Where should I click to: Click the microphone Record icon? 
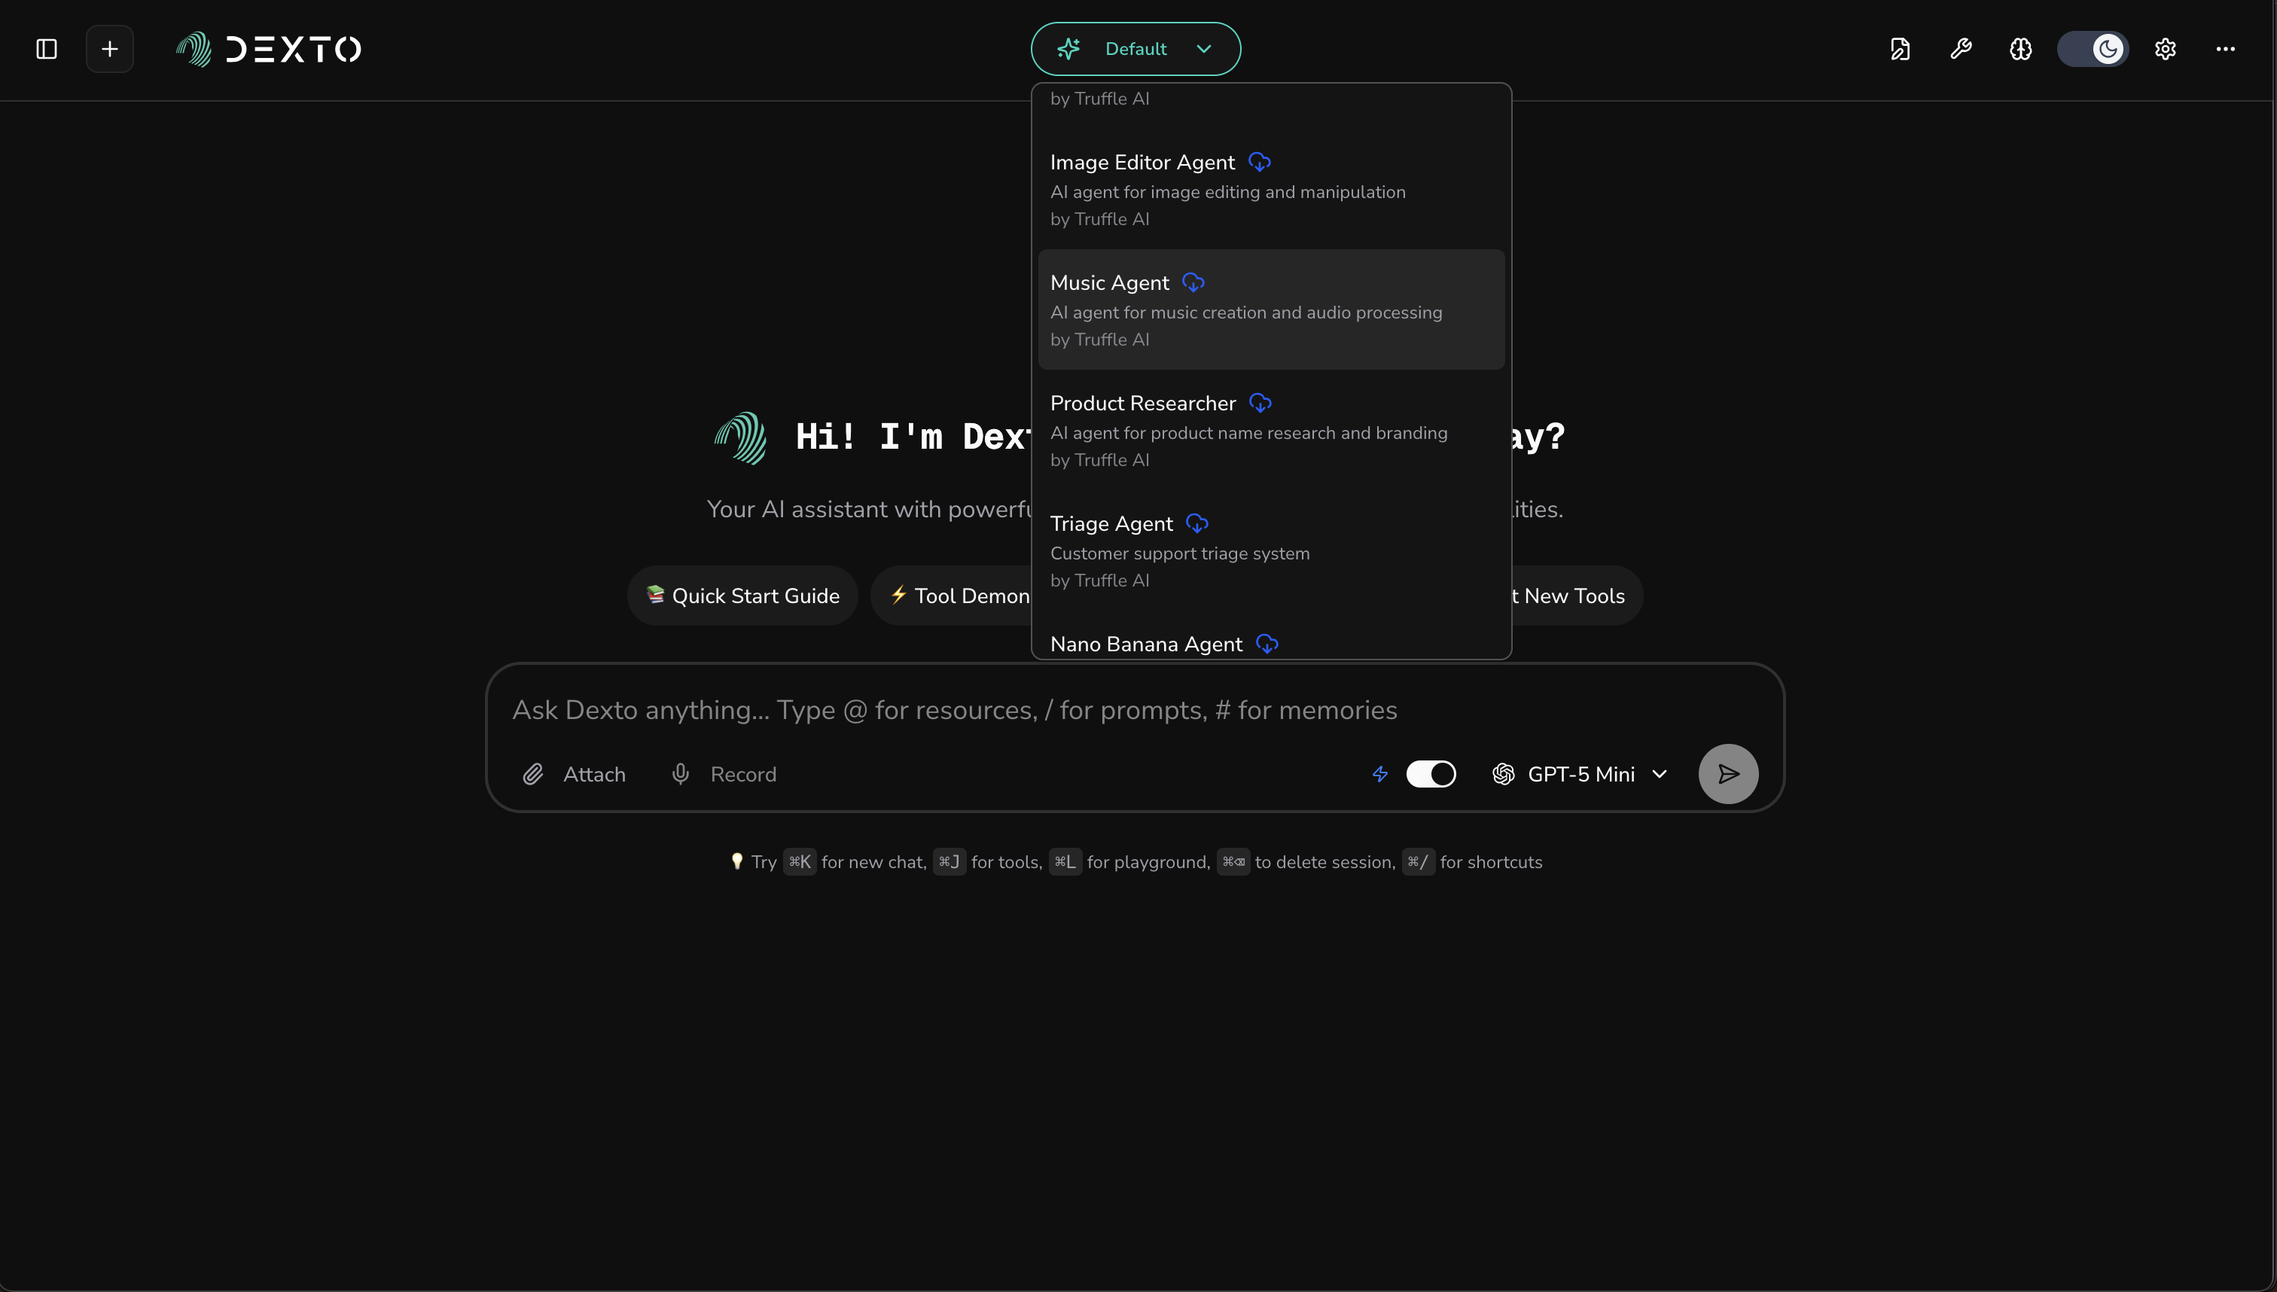click(x=681, y=774)
